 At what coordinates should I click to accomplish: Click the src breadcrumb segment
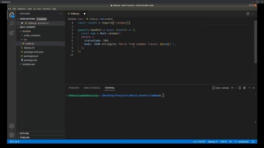click(x=81, y=19)
